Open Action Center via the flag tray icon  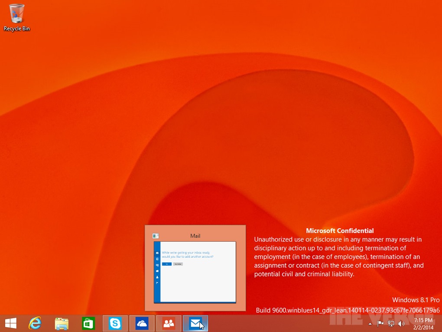[x=380, y=323]
